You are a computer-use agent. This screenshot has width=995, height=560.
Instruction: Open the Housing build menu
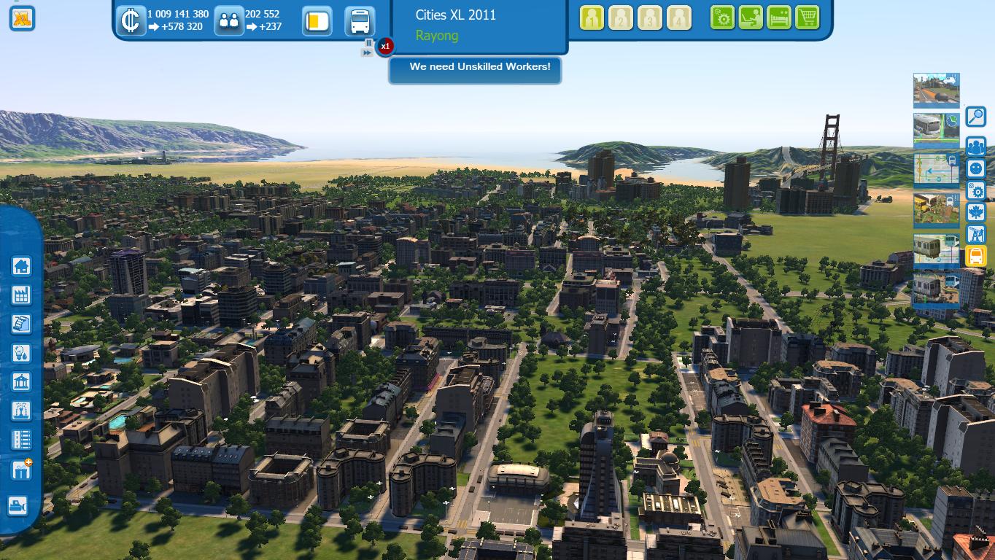click(21, 265)
